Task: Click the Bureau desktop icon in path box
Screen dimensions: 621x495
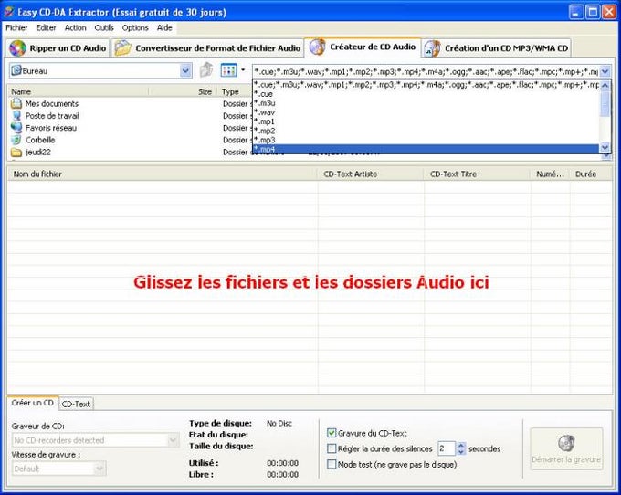Action: [x=16, y=71]
